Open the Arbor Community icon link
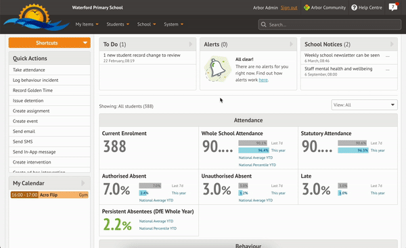 307,7
